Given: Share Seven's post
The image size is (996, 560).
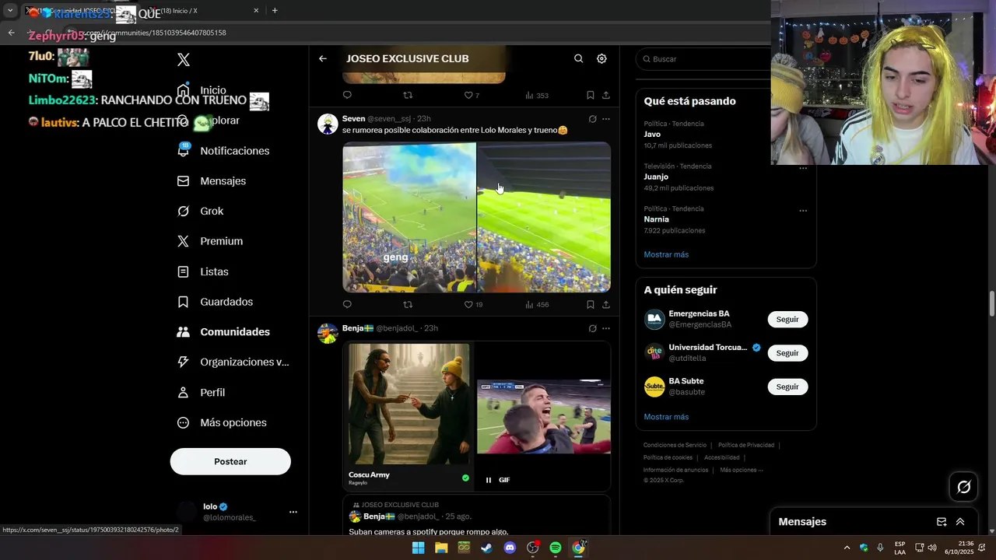Looking at the screenshot, I should [605, 305].
